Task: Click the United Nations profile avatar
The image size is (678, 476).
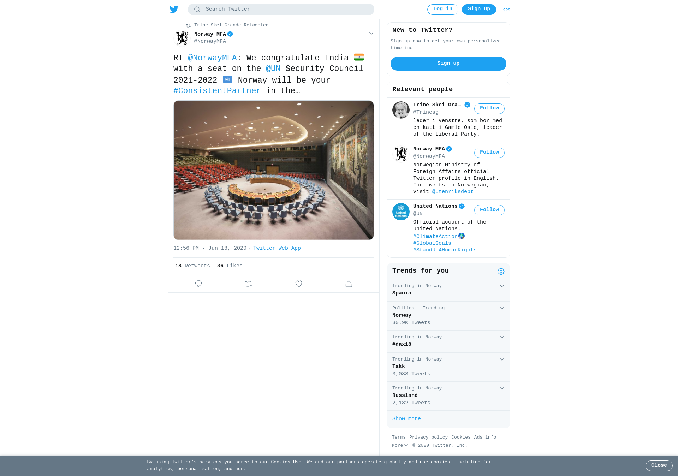Action: click(x=401, y=212)
